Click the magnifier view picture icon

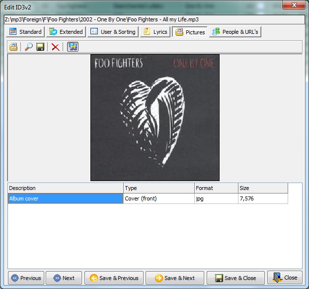tap(29, 47)
